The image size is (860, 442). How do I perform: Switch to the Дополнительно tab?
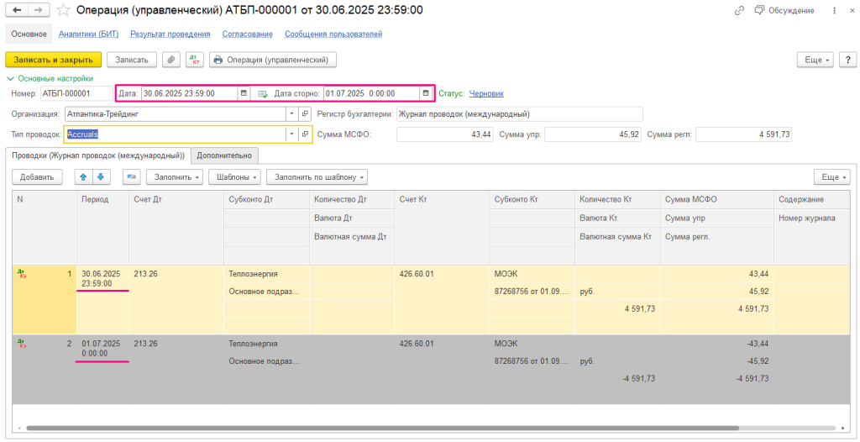(x=224, y=155)
